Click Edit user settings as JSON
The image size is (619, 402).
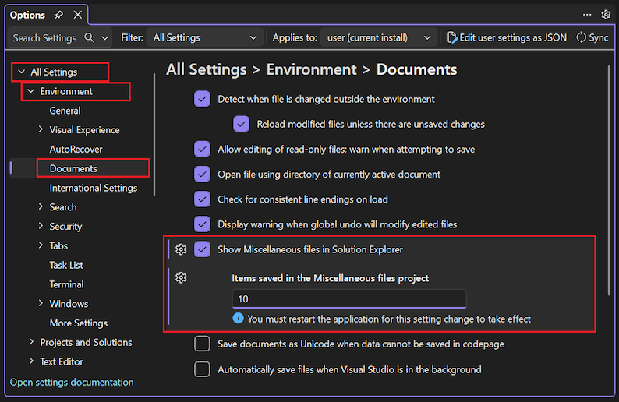pos(507,37)
